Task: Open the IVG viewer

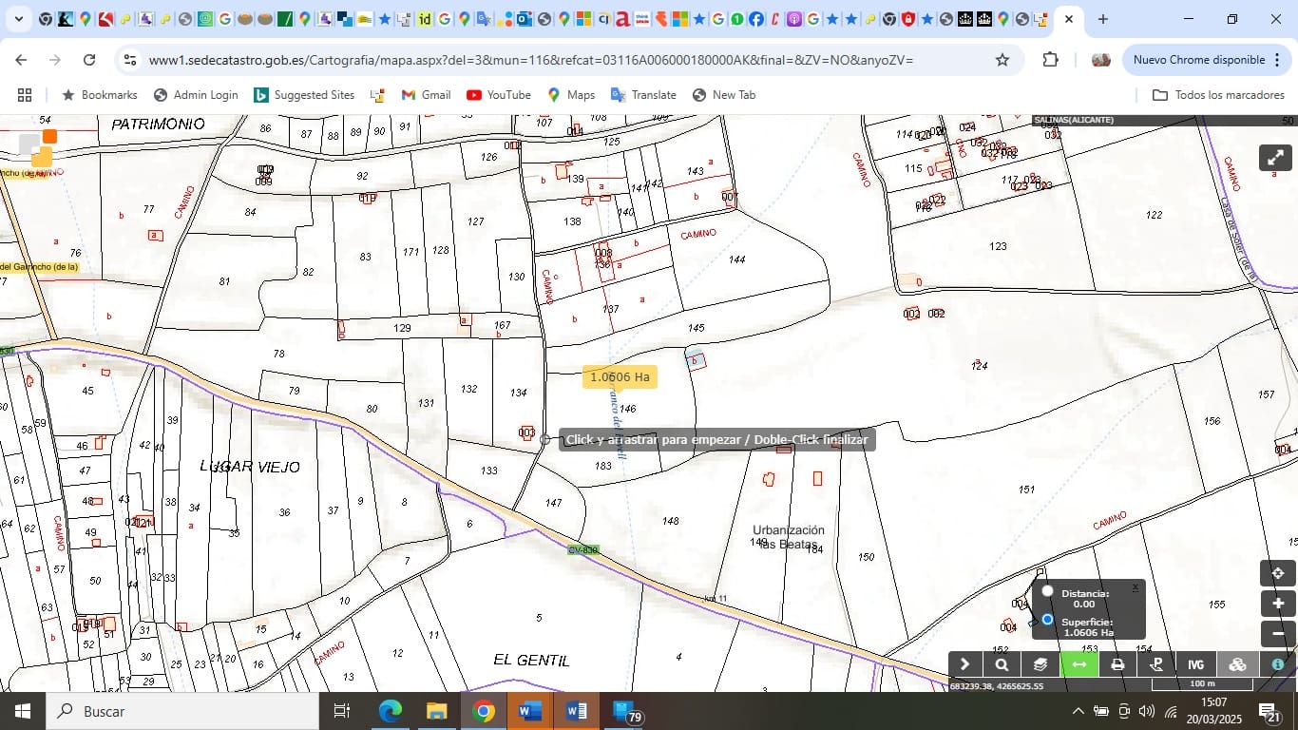Action: click(x=1194, y=663)
